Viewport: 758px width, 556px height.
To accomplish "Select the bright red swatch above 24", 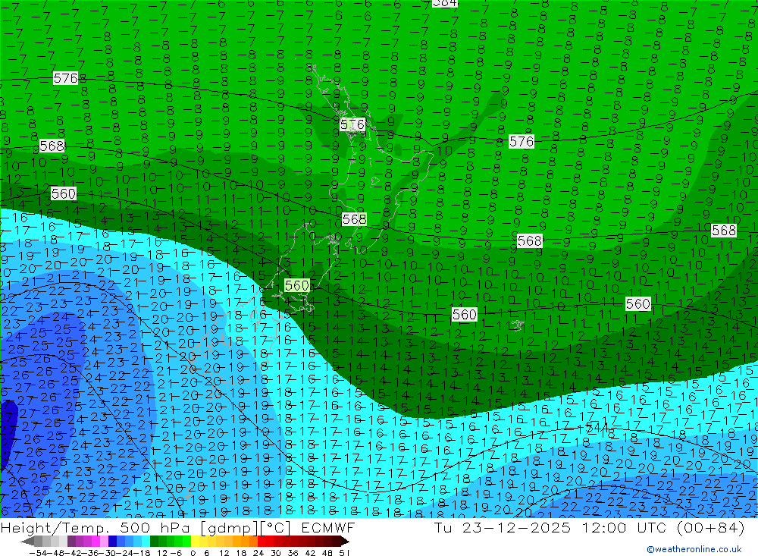I will [261, 541].
